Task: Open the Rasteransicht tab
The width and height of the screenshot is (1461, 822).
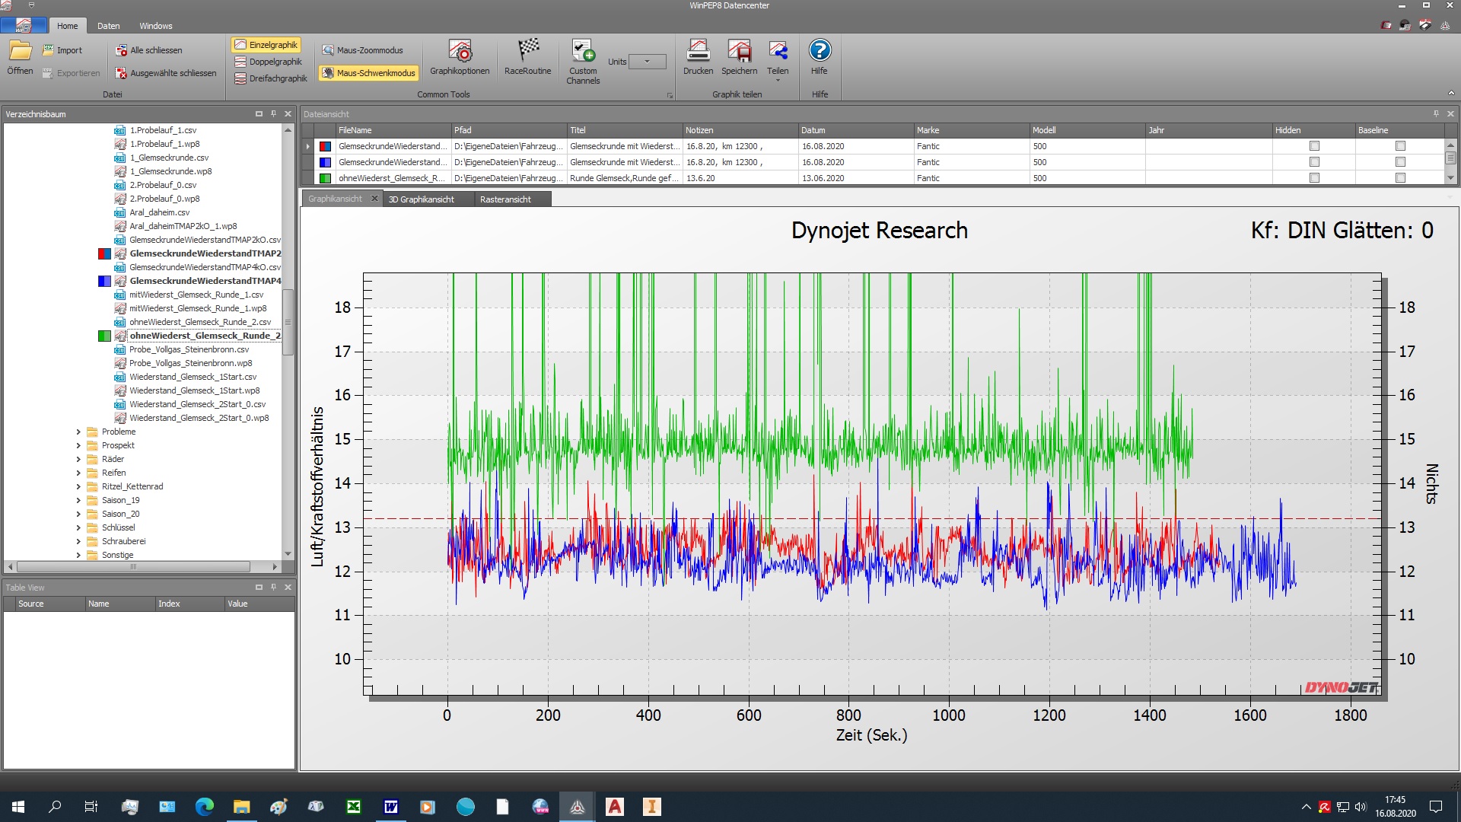Action: [505, 199]
